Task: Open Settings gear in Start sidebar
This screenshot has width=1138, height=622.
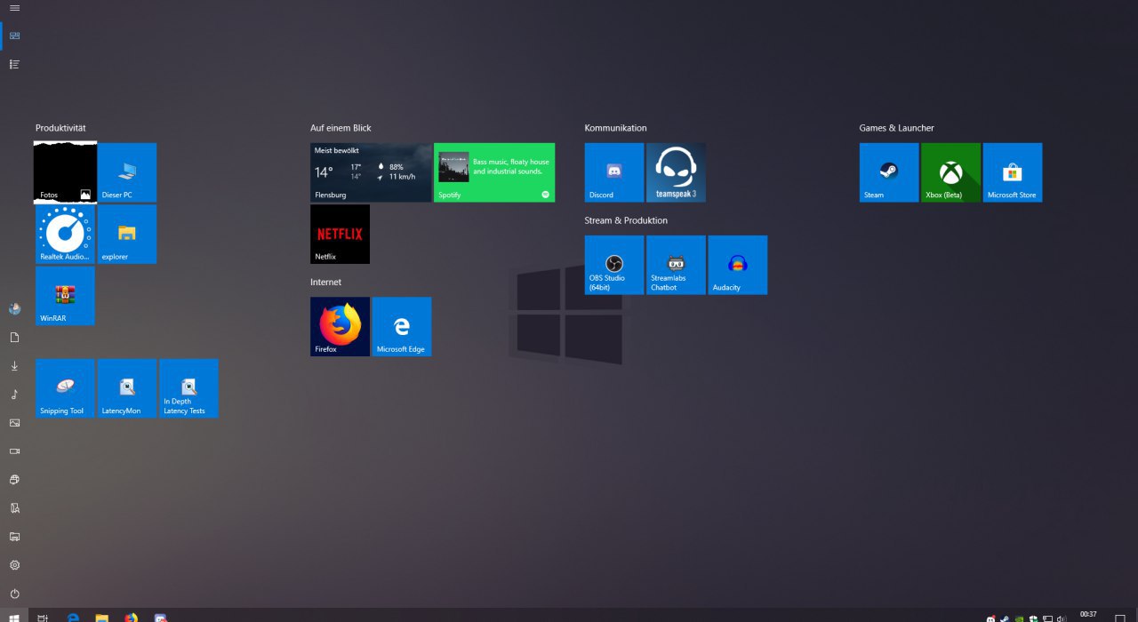Action: click(14, 565)
